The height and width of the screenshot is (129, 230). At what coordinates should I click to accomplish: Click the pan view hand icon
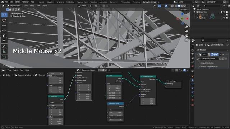tap(187, 31)
